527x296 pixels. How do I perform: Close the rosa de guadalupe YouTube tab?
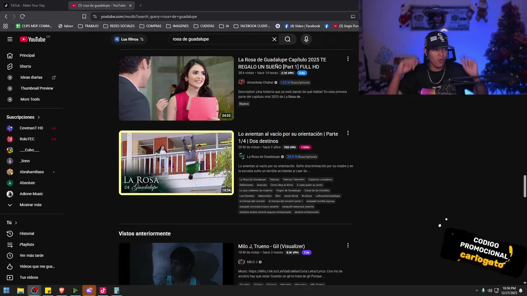click(x=131, y=5)
